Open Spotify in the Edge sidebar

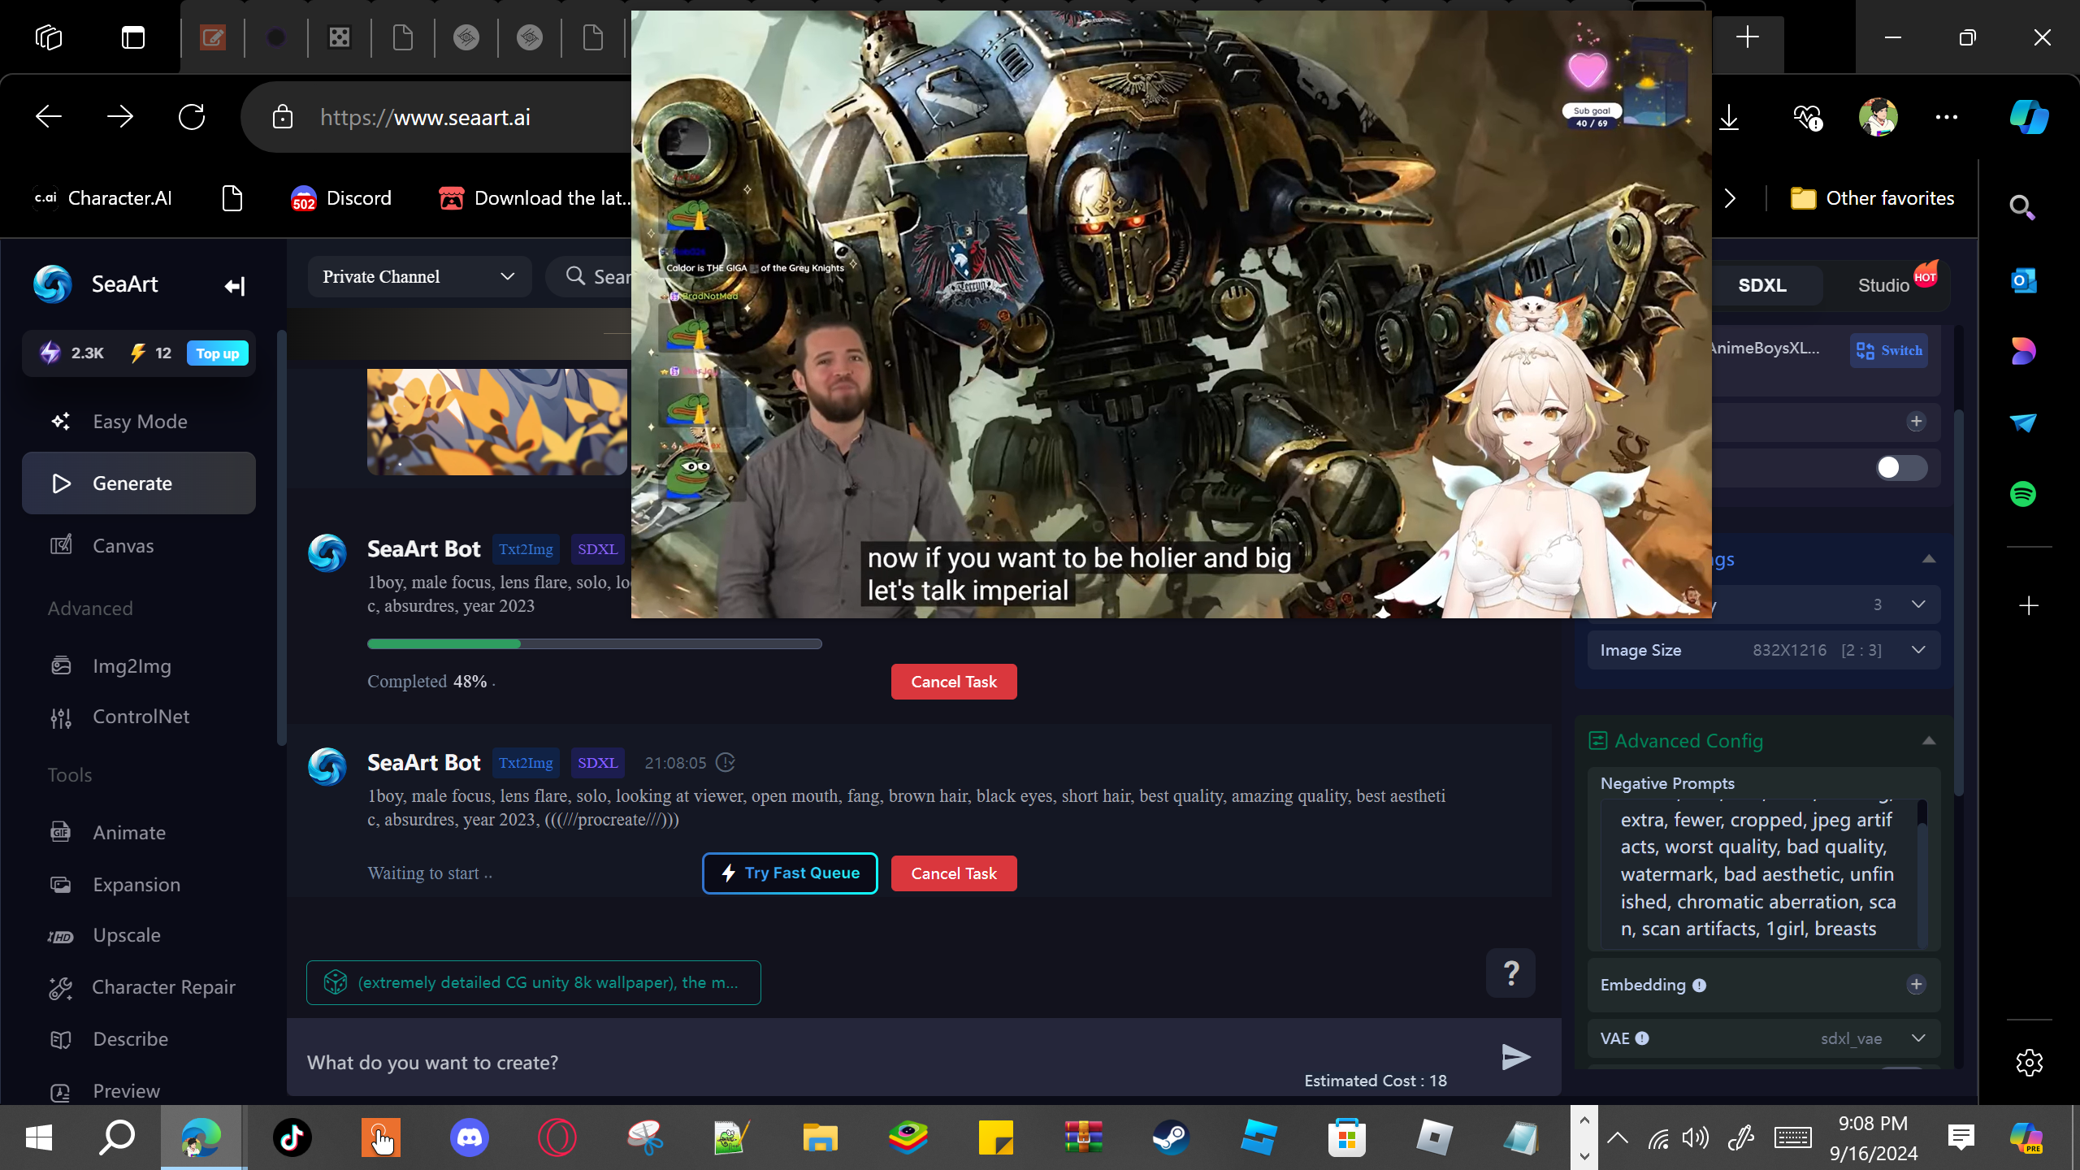[2023, 494]
